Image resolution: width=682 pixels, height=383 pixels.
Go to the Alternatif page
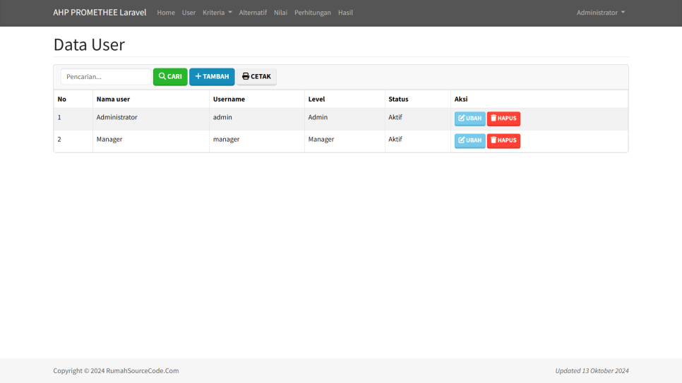[253, 13]
